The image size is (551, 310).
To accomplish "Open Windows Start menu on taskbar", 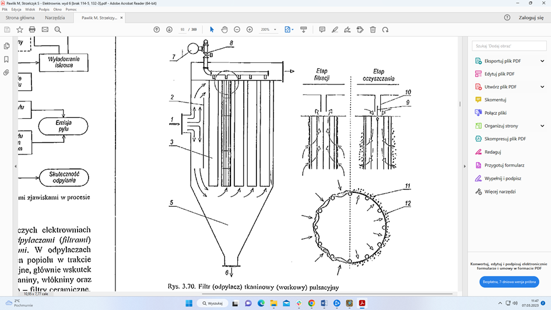I will tap(189, 303).
